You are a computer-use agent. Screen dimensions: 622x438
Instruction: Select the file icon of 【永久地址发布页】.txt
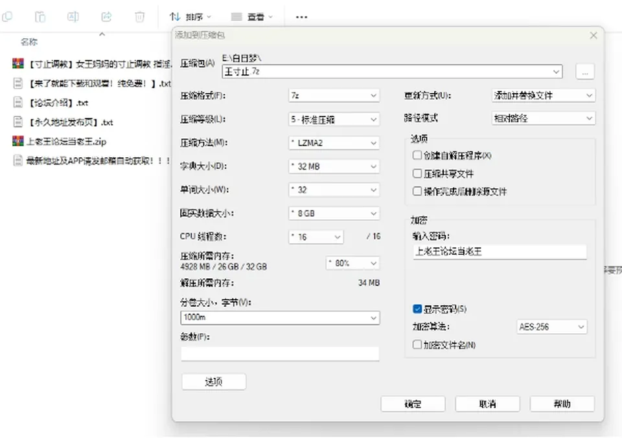18,122
